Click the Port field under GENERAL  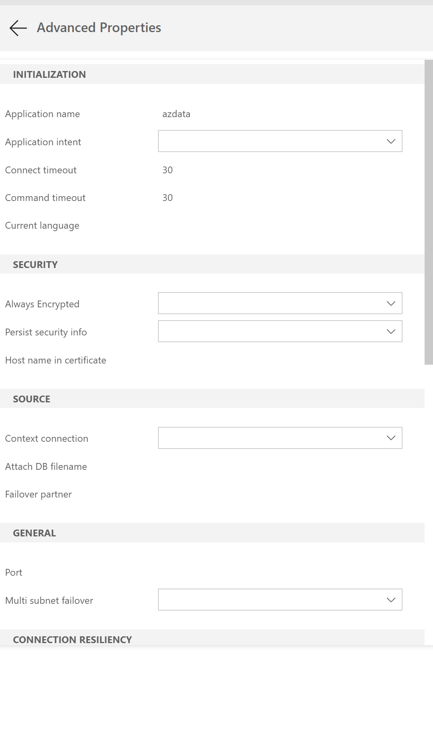pos(241,572)
